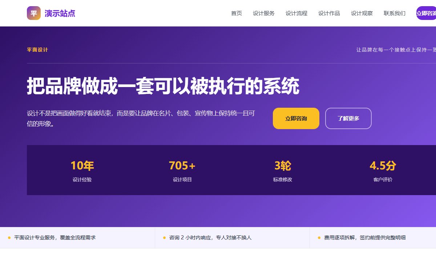
Task: Click the 客户评价 label
Action: (x=383, y=180)
